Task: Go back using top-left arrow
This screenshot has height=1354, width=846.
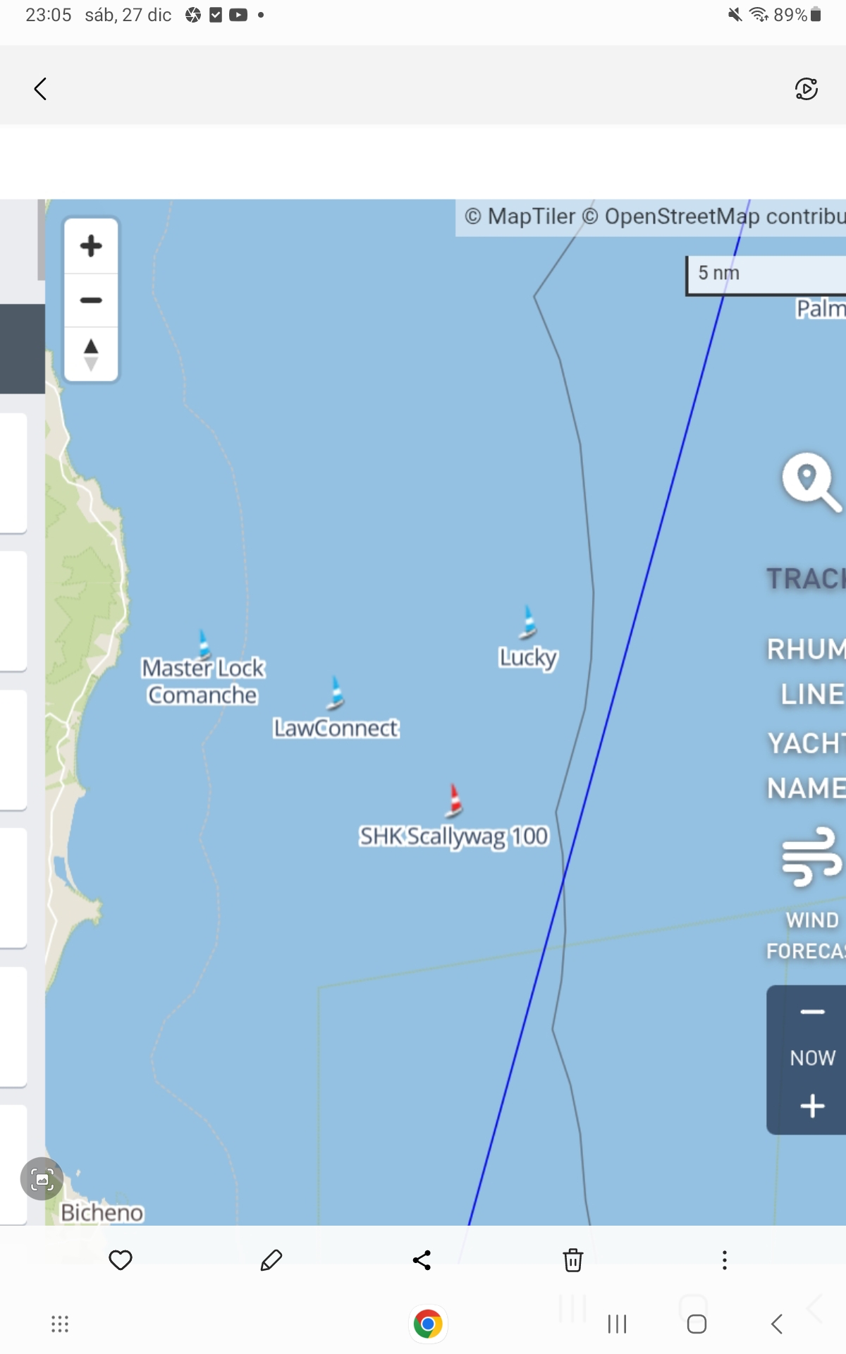Action: 41,89
